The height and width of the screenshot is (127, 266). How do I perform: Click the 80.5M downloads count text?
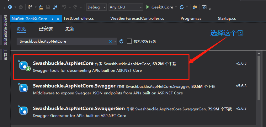point(197,86)
